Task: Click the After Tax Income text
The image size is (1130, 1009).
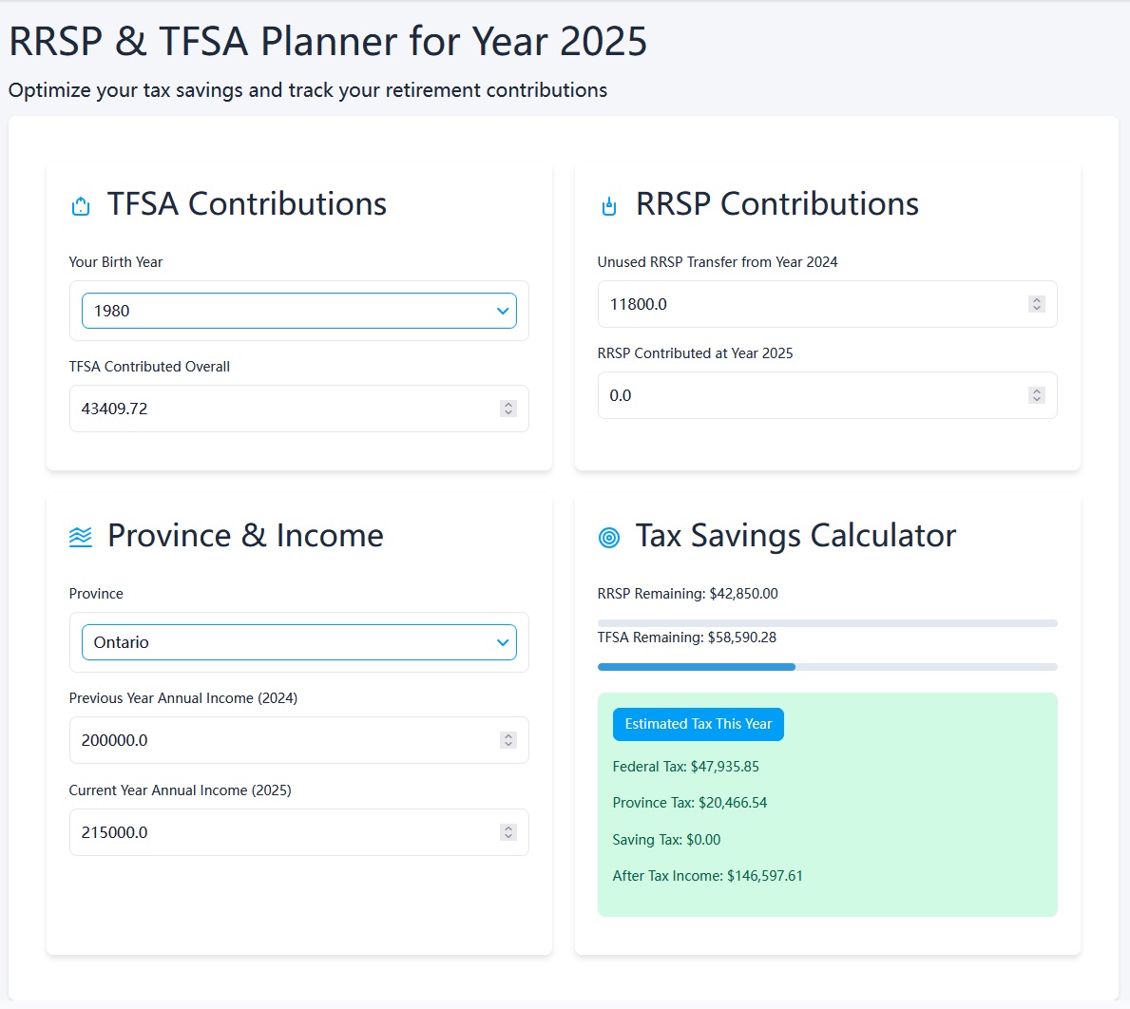Action: click(708, 875)
